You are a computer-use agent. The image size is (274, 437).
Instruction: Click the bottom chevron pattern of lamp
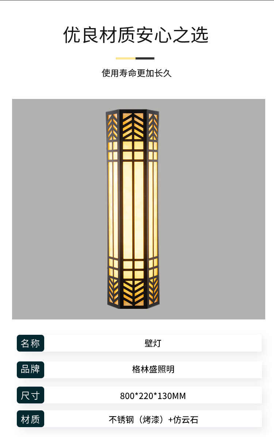pyautogui.click(x=133, y=293)
